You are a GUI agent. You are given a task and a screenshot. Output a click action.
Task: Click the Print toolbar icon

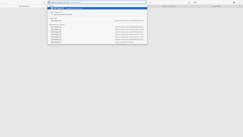pyautogui.click(x=195, y=2)
